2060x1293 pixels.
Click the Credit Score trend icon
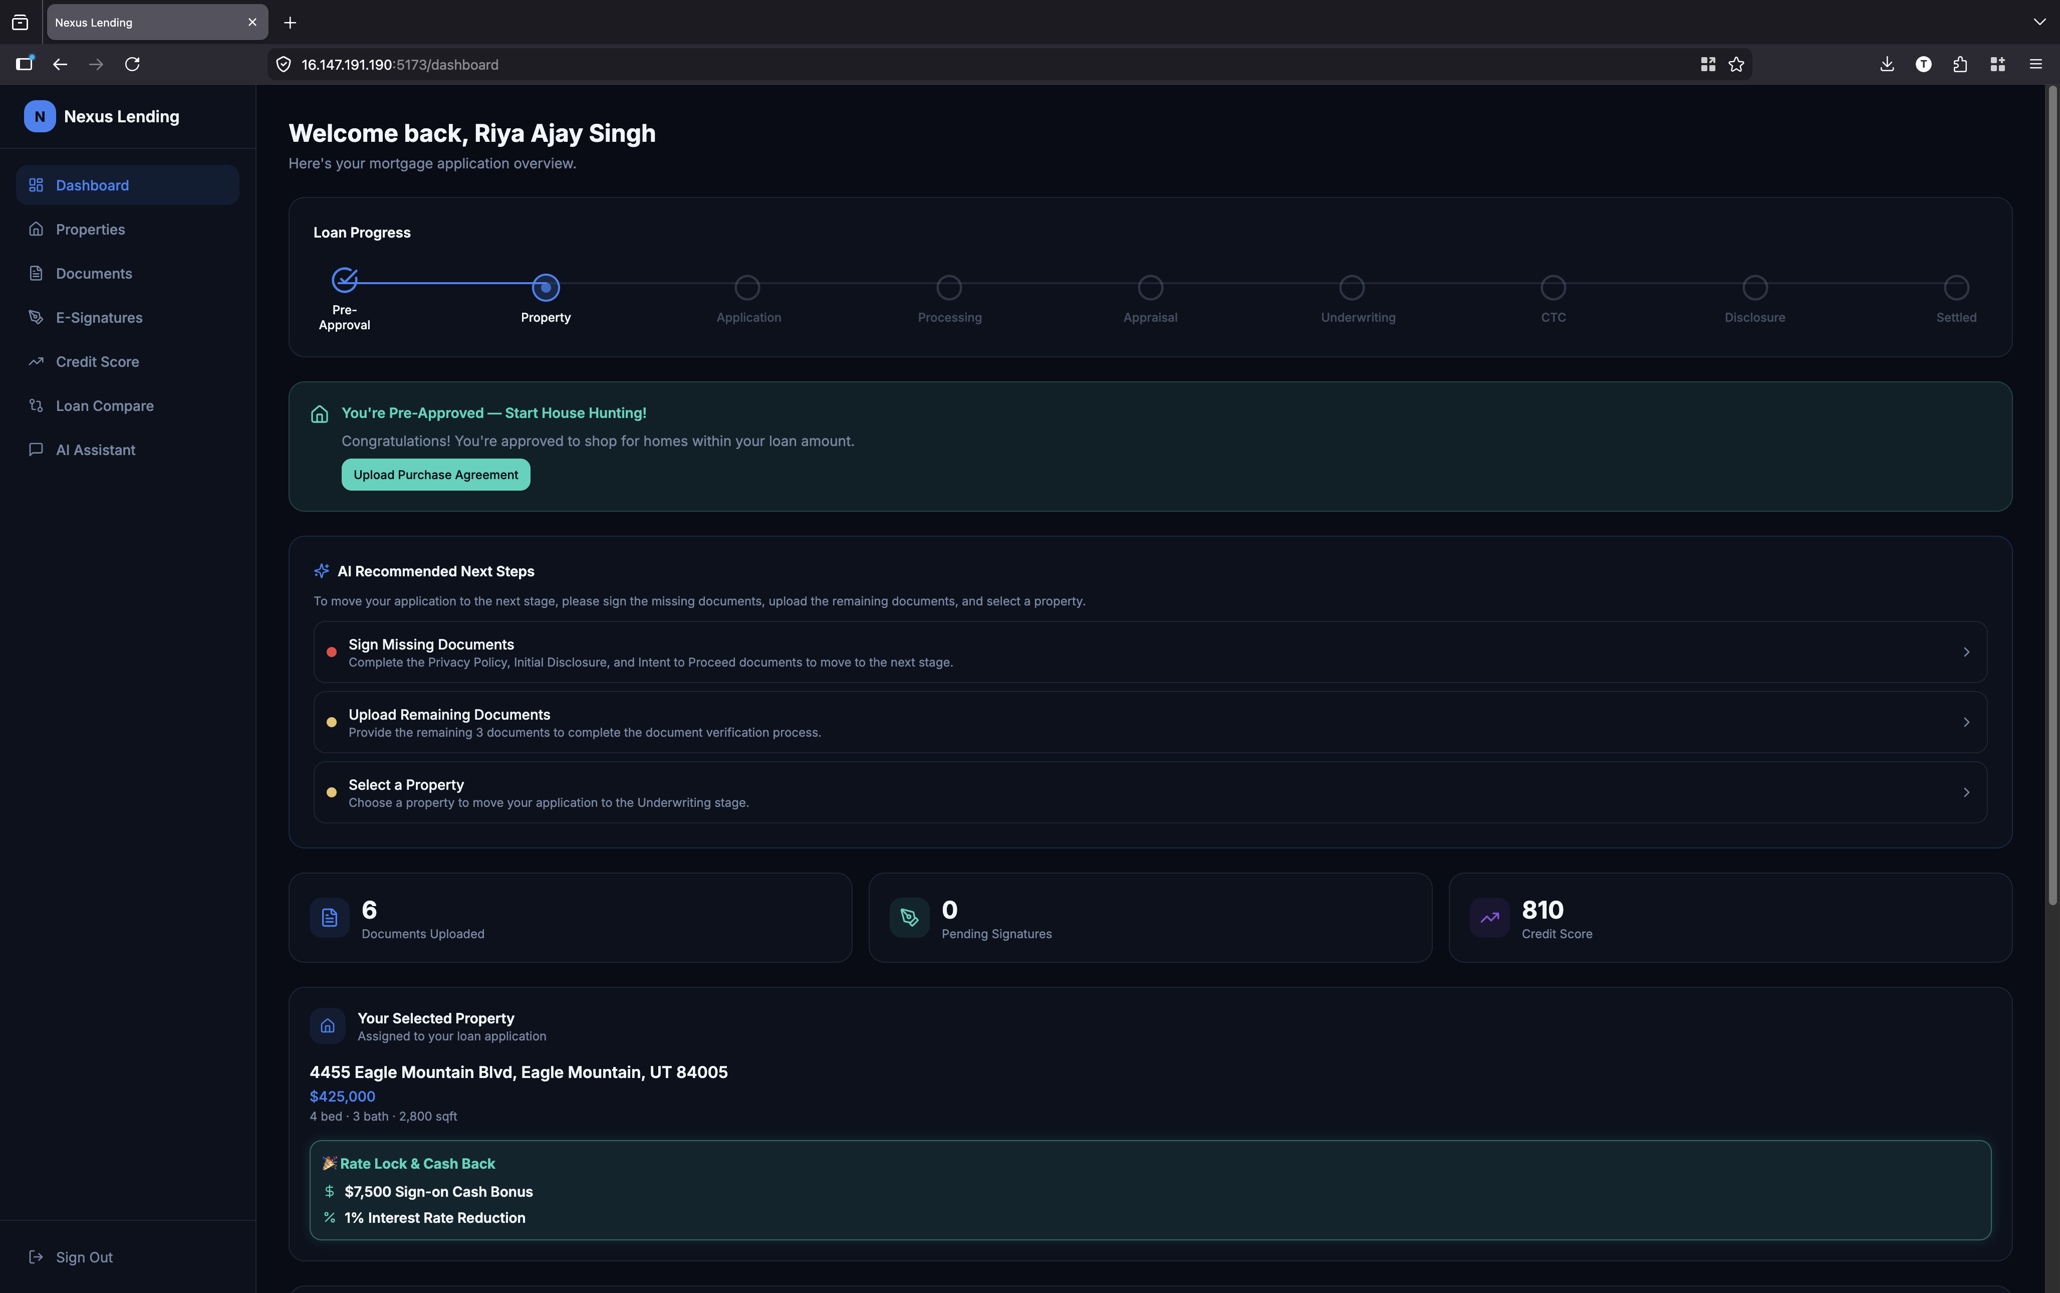(x=1489, y=918)
